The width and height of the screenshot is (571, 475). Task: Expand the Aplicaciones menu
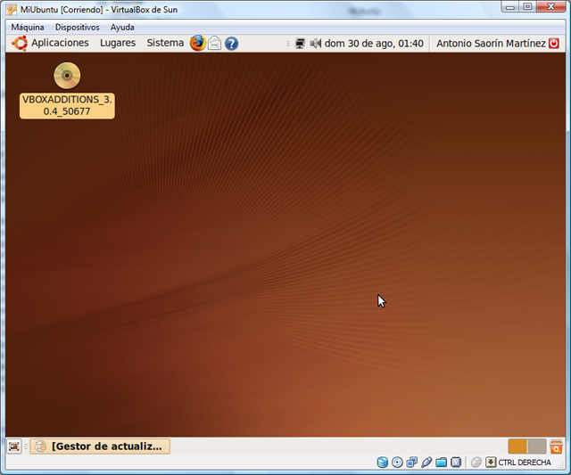click(60, 43)
